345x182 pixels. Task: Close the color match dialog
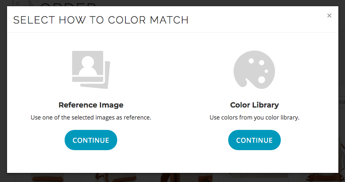tap(329, 16)
